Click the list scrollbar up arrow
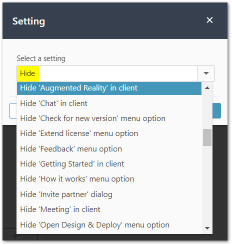Viewport: 232px width, 245px height. 207,88
